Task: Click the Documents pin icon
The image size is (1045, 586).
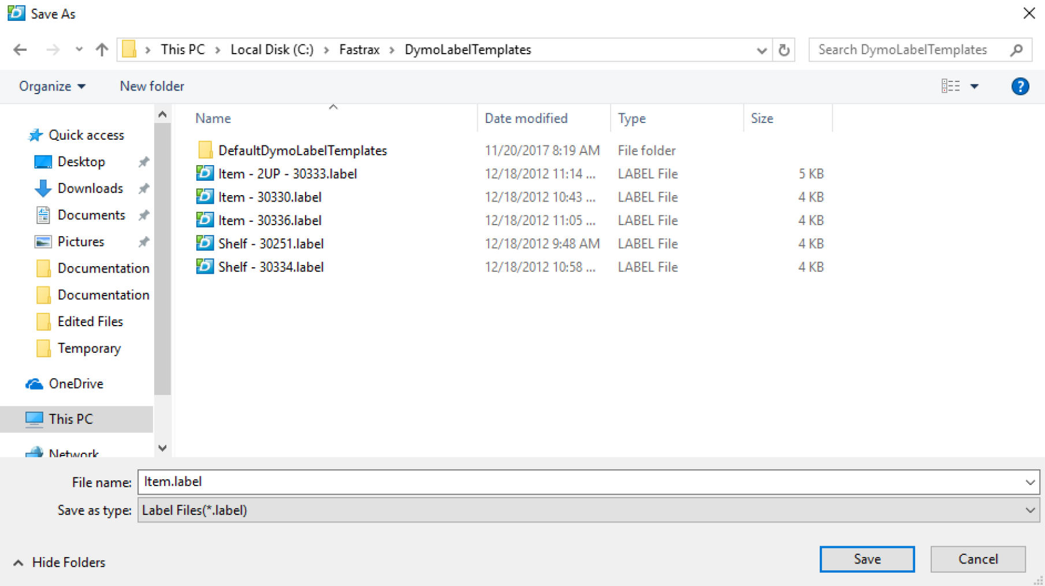Action: [143, 215]
